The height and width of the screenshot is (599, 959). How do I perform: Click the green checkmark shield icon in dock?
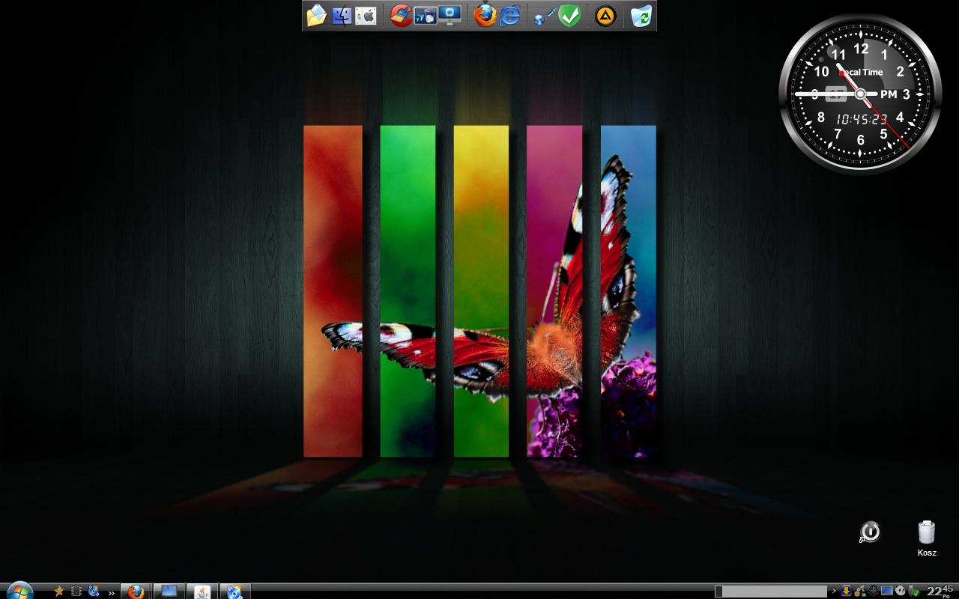(570, 15)
